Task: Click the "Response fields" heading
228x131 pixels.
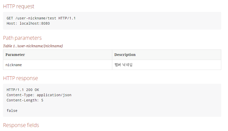Action: (21, 125)
